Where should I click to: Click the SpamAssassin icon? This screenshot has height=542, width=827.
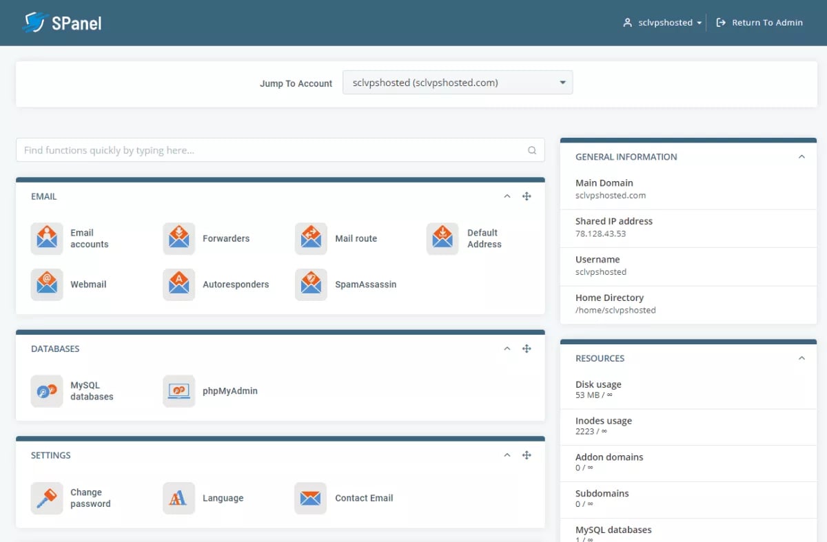tap(311, 284)
